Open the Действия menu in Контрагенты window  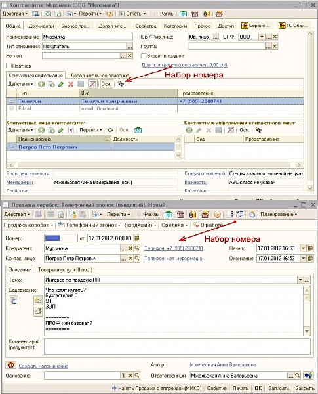click(15, 14)
